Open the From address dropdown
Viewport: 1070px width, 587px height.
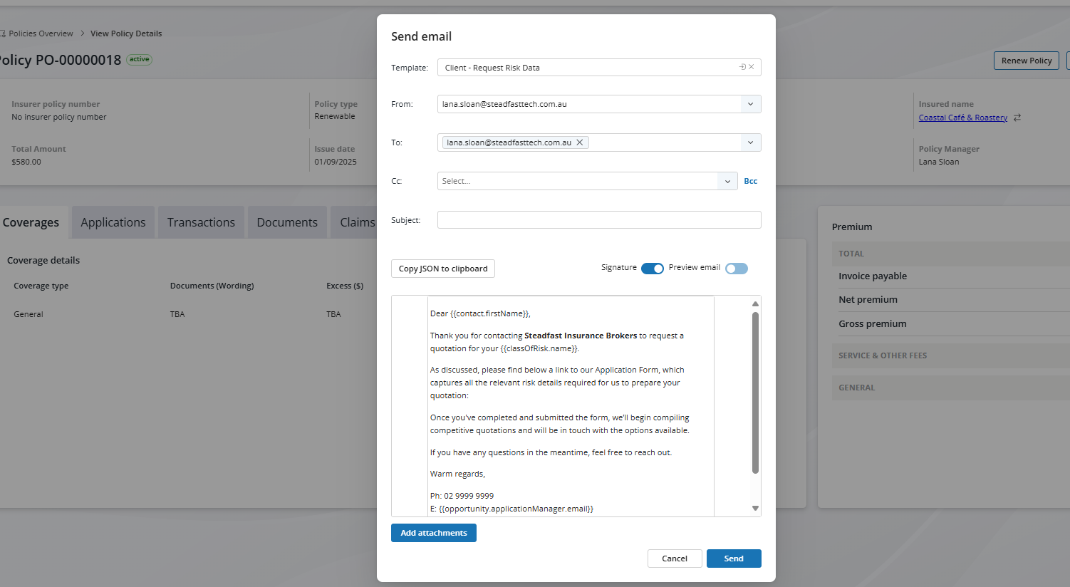(x=750, y=104)
